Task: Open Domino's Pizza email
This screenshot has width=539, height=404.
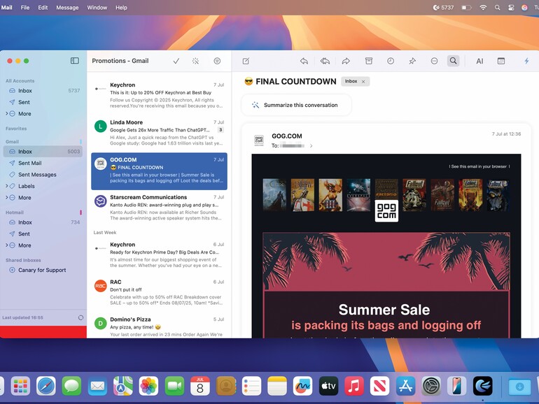Action: pyautogui.click(x=159, y=327)
